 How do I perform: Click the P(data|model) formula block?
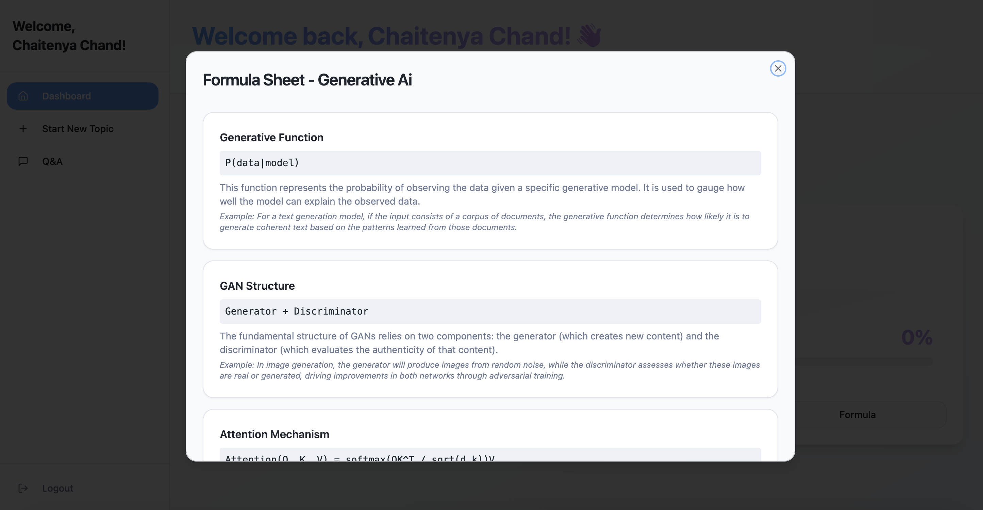[x=490, y=163]
